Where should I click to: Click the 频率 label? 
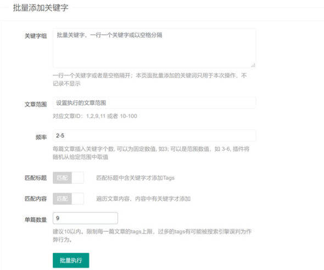click(41, 137)
